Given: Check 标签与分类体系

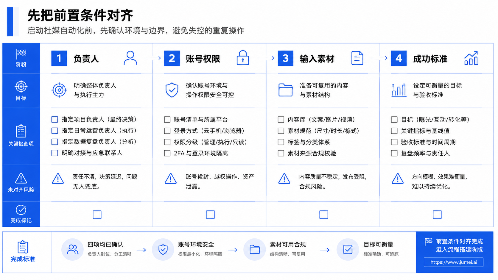Looking at the screenshot, I should pos(281,142).
